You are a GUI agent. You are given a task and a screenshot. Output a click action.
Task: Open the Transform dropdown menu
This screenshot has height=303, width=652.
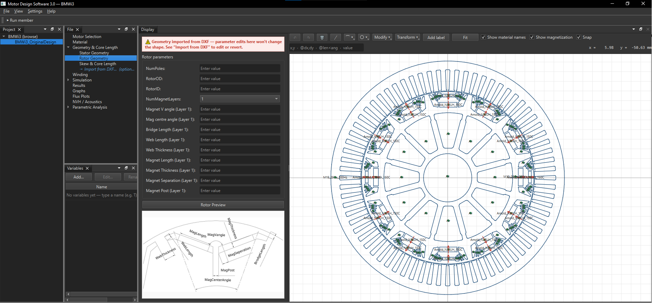coord(408,37)
